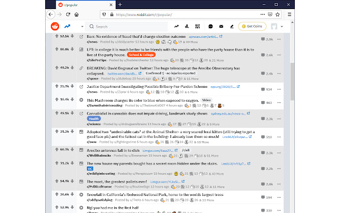Open the twitter.com/davidb link
Screen dimensions: 340x213
point(124,73)
